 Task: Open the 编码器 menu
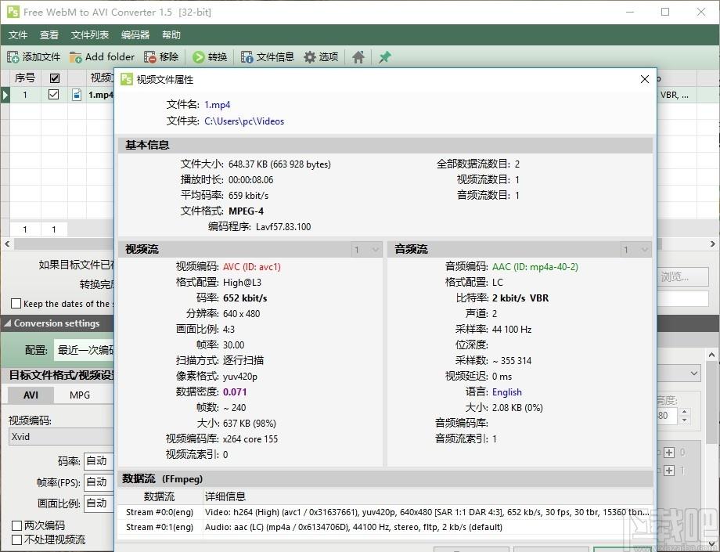coord(135,35)
